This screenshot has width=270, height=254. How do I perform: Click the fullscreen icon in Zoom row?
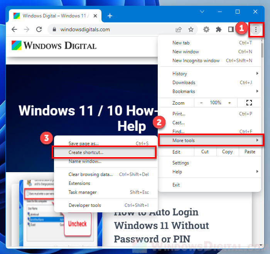(x=249, y=103)
